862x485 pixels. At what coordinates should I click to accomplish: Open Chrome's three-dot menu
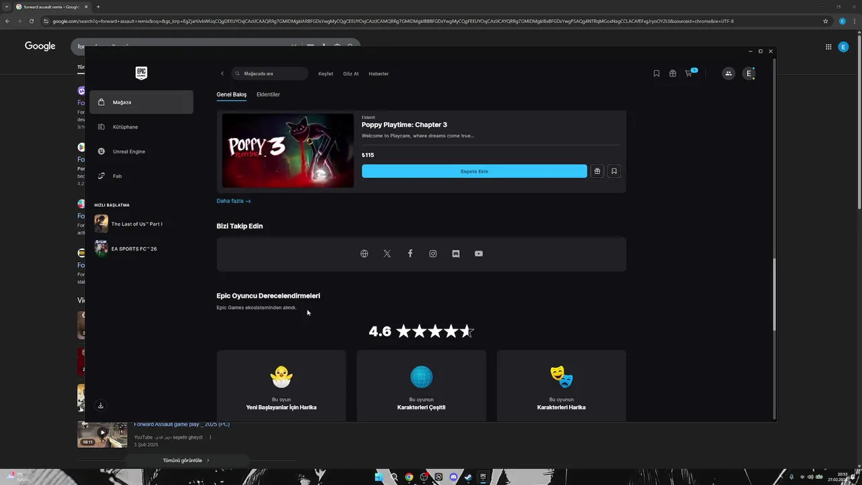(x=855, y=21)
